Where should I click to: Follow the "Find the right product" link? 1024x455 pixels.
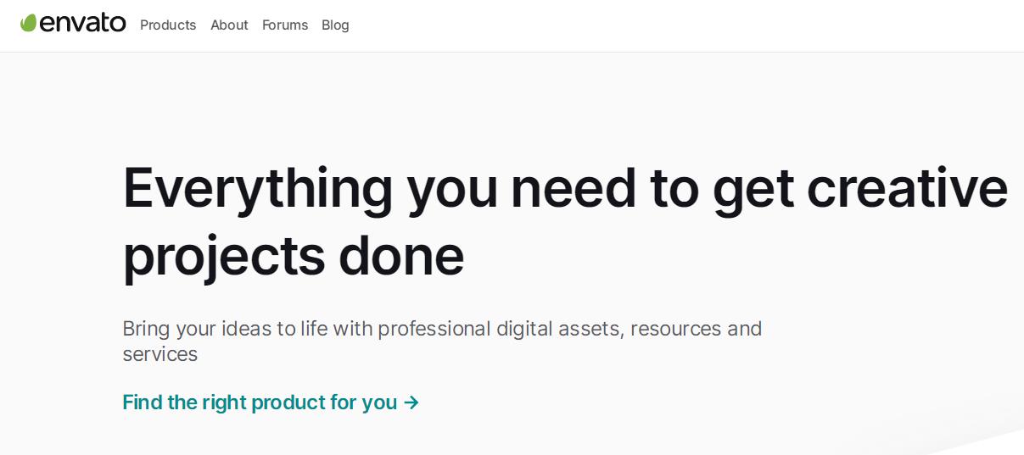(259, 402)
